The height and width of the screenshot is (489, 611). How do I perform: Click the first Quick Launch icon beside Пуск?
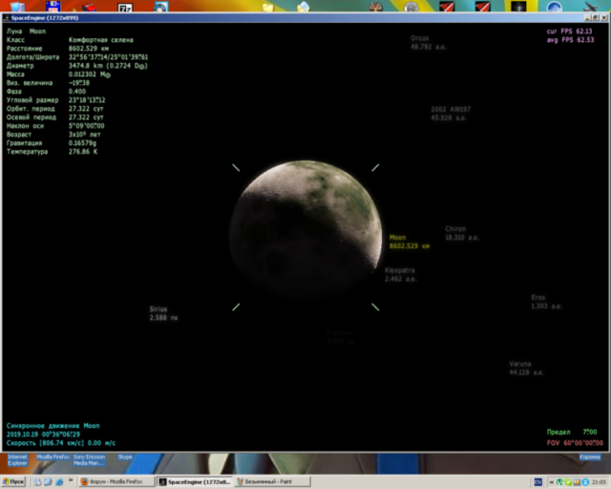(37, 482)
